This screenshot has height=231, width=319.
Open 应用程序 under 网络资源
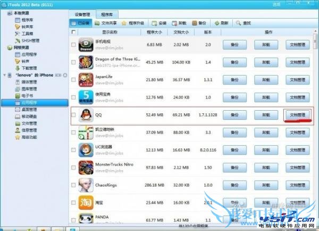(x=26, y=55)
